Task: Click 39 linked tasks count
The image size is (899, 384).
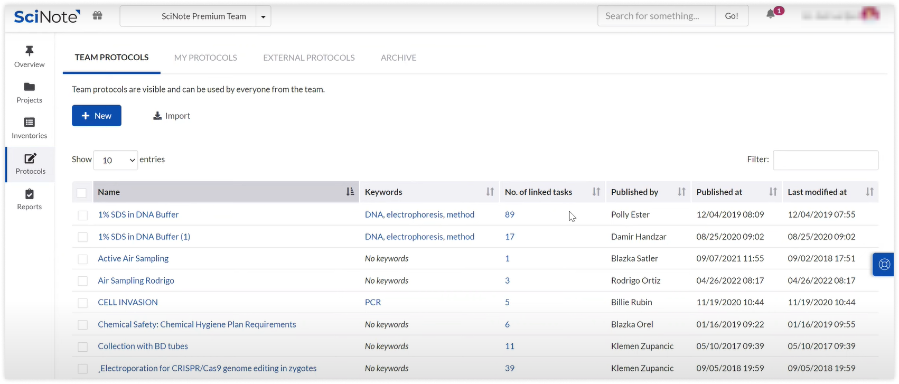Action: [x=510, y=368]
